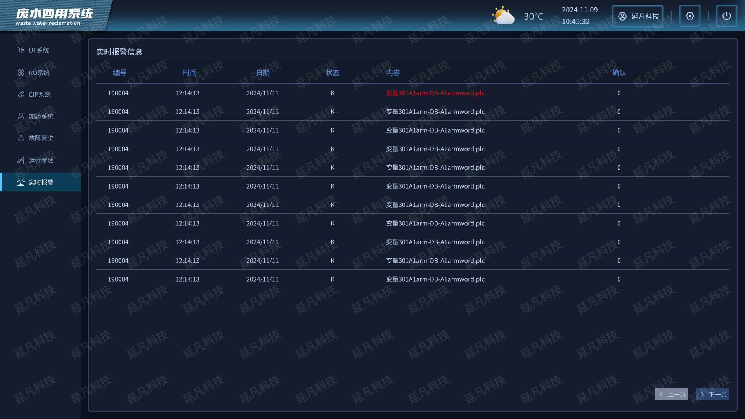The width and height of the screenshot is (745, 419).
Task: Go to previous page with 上一页
Action: click(x=672, y=394)
